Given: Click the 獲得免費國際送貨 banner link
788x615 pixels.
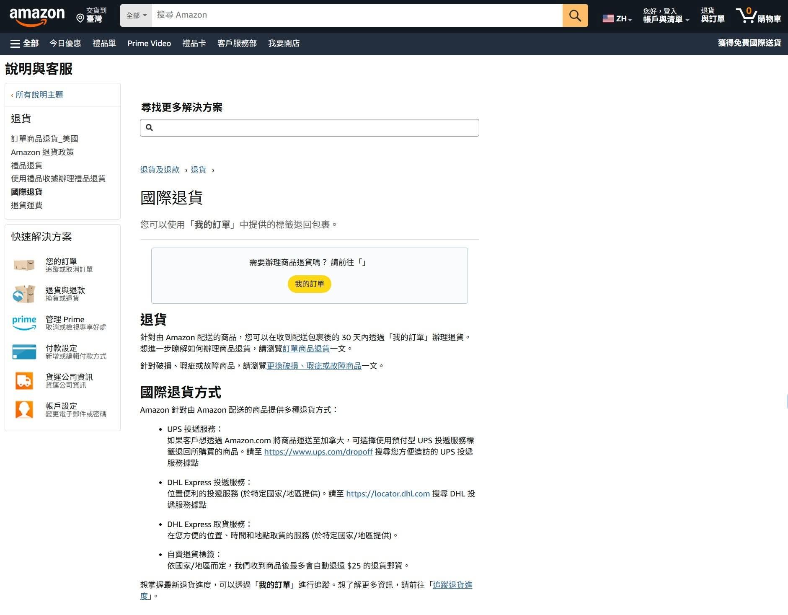Looking at the screenshot, I should point(749,43).
